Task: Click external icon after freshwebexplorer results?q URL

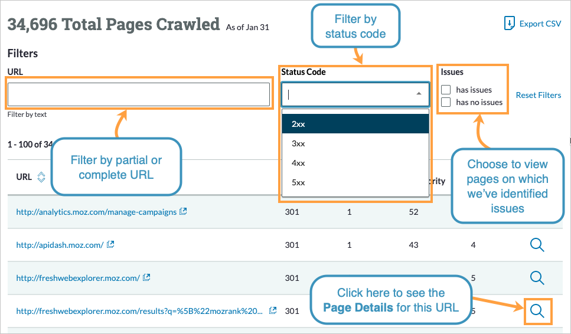Action: coord(273,310)
